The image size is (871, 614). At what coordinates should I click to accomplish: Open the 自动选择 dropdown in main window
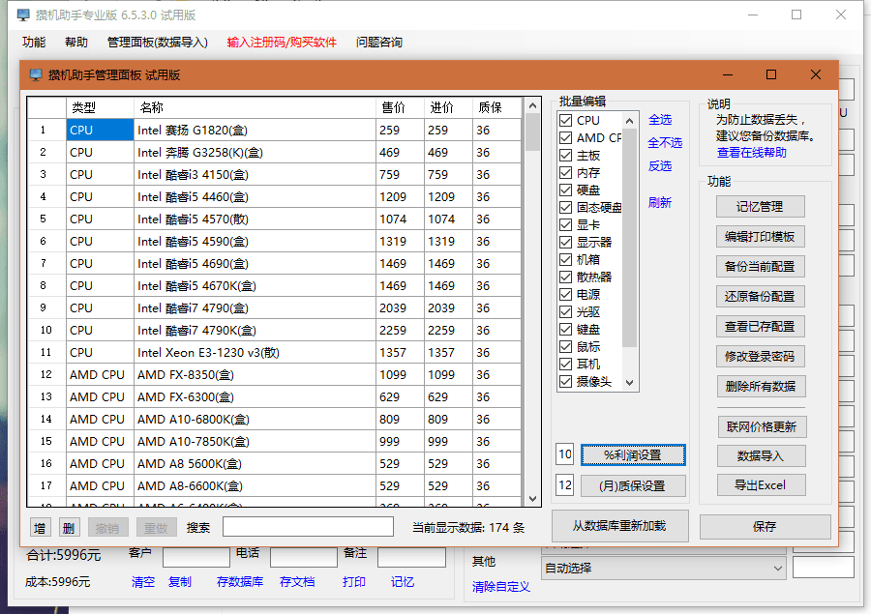pyautogui.click(x=664, y=569)
